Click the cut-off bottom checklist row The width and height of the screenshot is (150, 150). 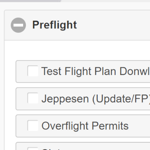click(83, 146)
